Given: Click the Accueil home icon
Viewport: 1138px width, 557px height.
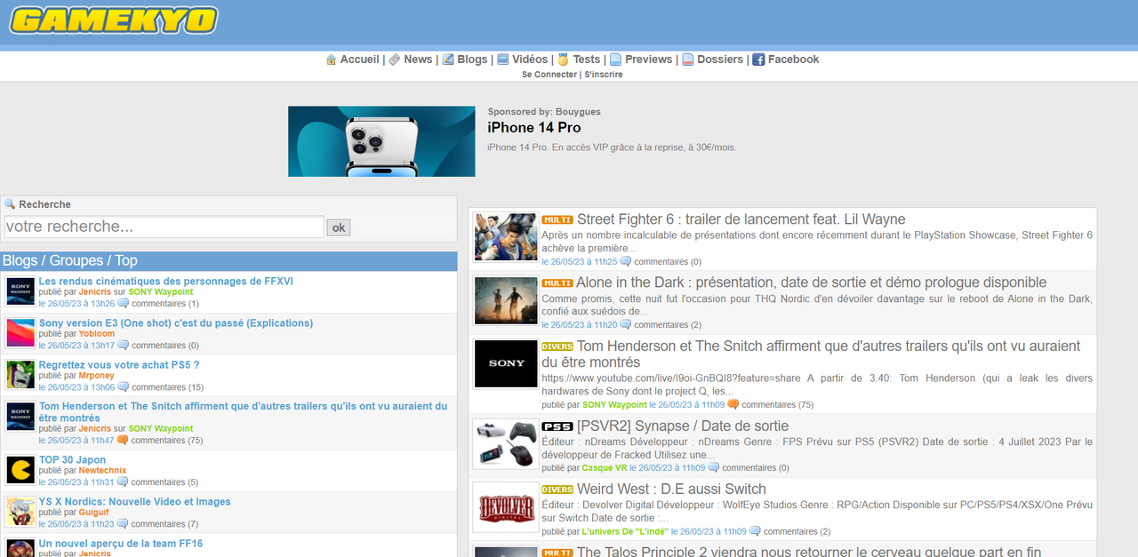Looking at the screenshot, I should pyautogui.click(x=331, y=60).
